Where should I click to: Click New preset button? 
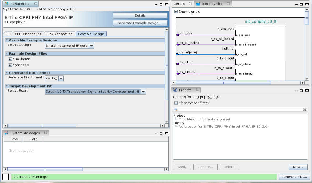298,167
